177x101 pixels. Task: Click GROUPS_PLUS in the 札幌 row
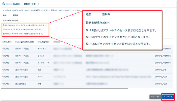tap(161, 84)
